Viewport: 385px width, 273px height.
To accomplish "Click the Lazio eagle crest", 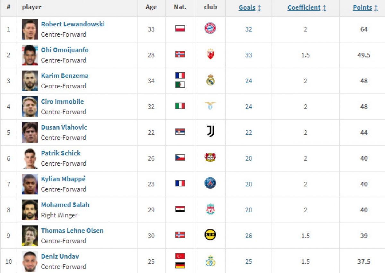I will [x=210, y=105].
